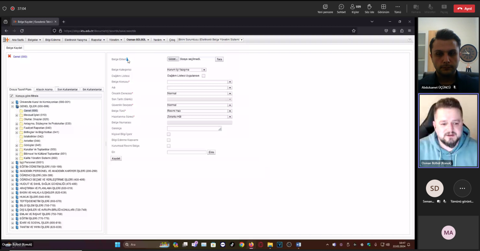Open the Öncelik Derecesi dropdown
This screenshot has height=251, width=480.
230,93
